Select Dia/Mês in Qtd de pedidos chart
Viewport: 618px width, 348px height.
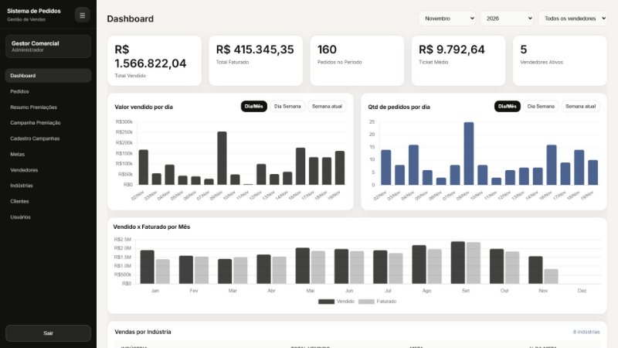point(508,107)
